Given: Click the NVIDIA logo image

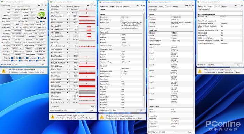Looking at the screenshot, I should [x=41, y=16].
